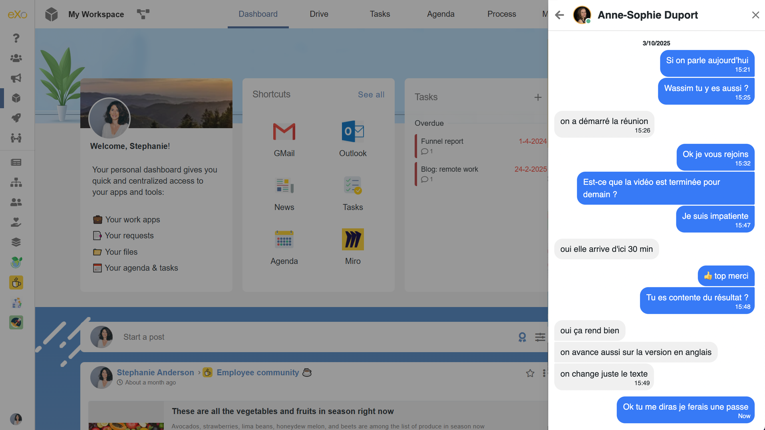Switch to the Agenda tab
Image resolution: width=765 pixels, height=430 pixels.
(x=440, y=14)
